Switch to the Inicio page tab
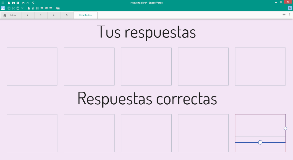 click(x=11, y=15)
